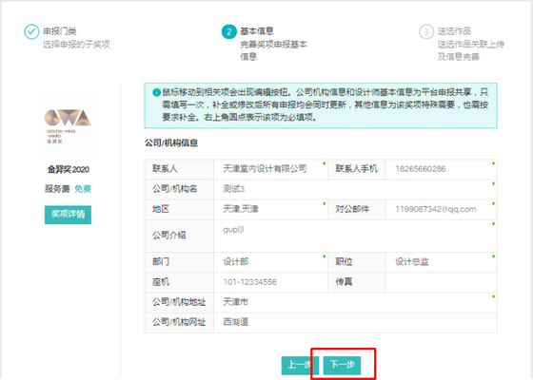
Task: Click the 公司/机构名 field with 测试3
Action: click(355, 189)
